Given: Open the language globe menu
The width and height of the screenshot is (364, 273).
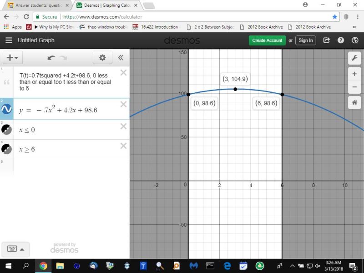Looking at the screenshot, I should [x=355, y=40].
